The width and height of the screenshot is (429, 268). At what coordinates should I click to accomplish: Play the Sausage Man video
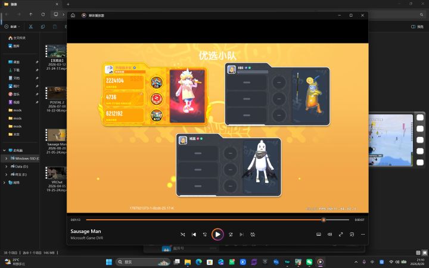click(217, 235)
